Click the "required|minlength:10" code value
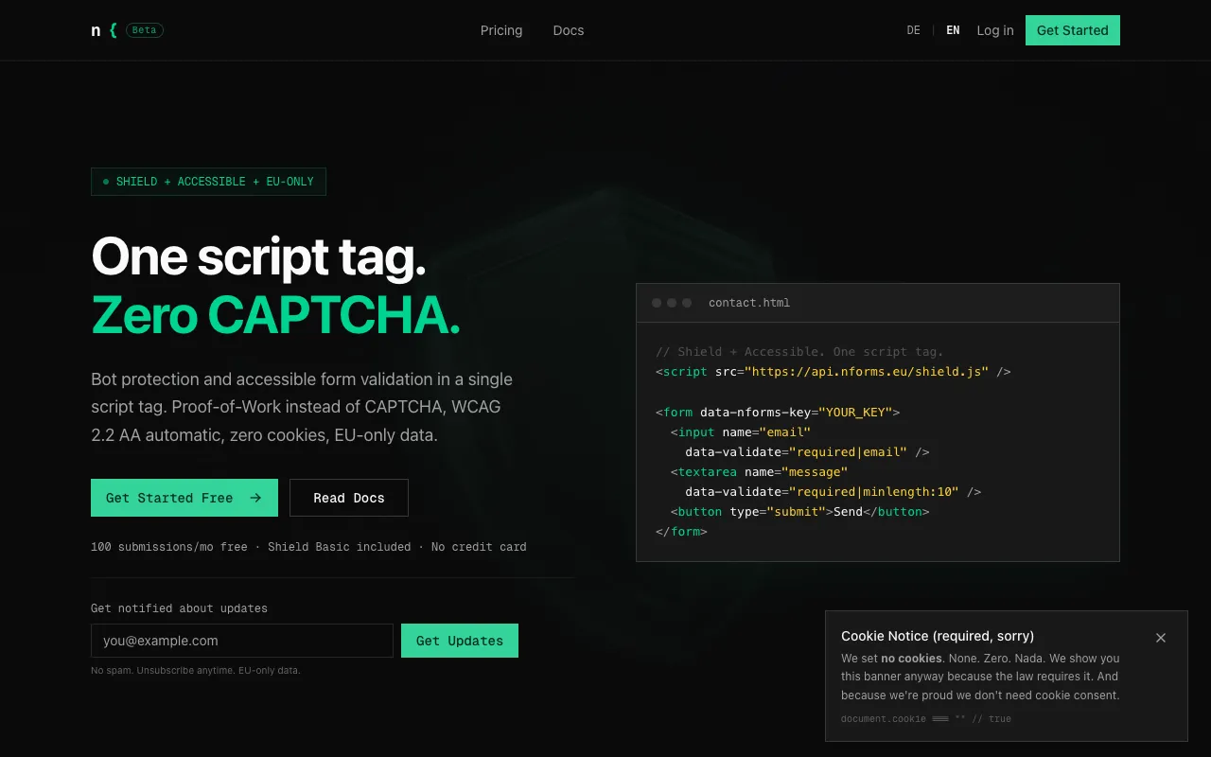 click(x=874, y=492)
